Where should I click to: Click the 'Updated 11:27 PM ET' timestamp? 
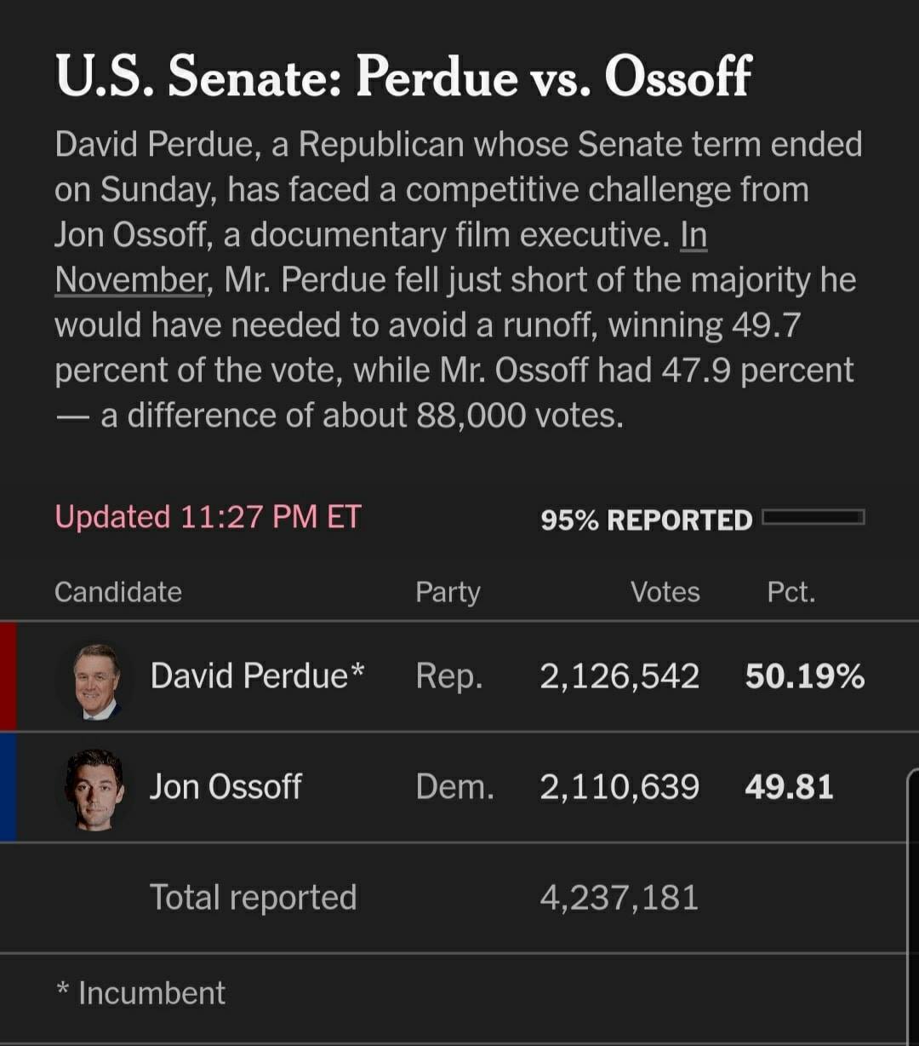click(x=208, y=517)
